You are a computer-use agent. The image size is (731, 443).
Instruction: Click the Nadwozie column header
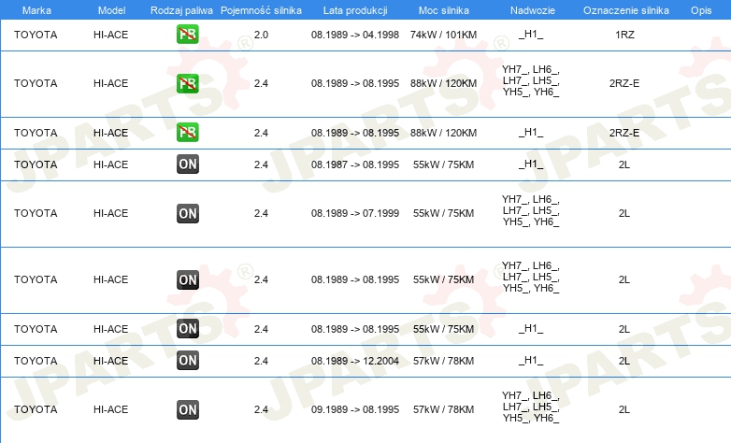tap(533, 10)
